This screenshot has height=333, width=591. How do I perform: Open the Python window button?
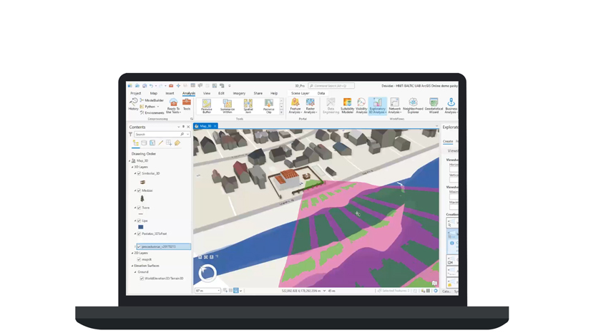pyautogui.click(x=150, y=107)
